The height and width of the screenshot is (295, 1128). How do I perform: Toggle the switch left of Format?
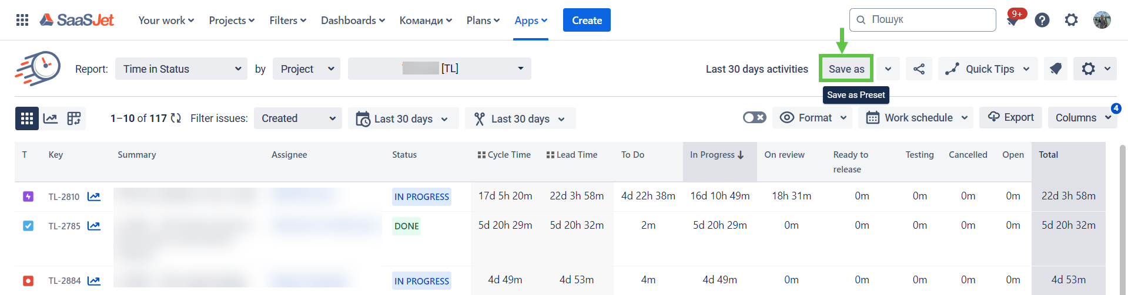(754, 118)
